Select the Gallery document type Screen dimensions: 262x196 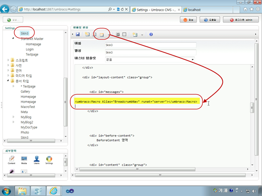click(25, 91)
